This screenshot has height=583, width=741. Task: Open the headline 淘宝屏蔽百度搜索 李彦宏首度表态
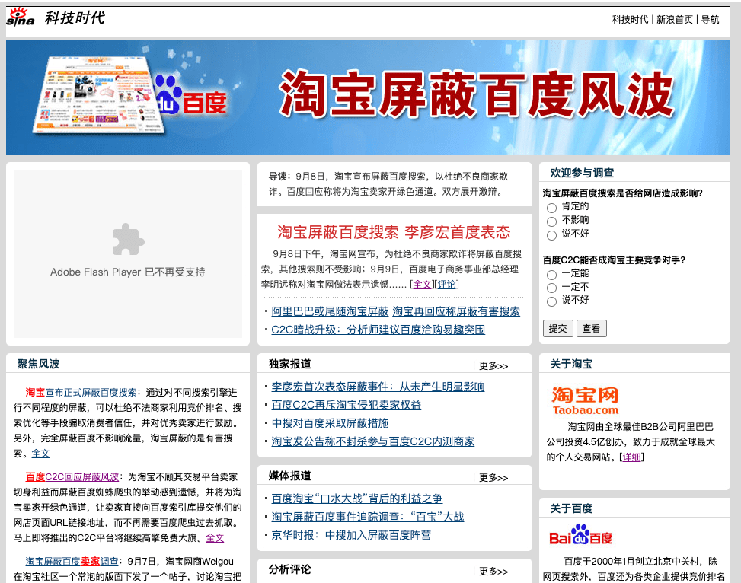394,232
